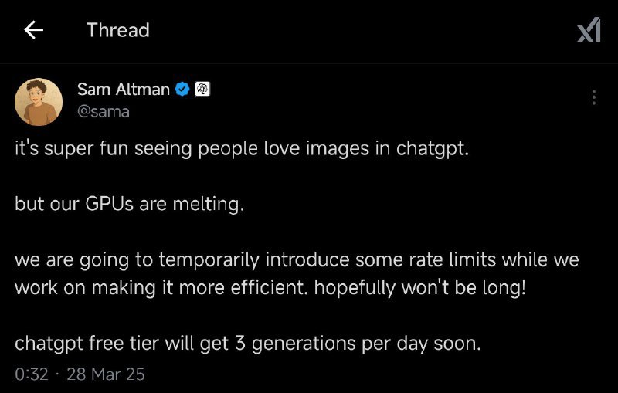
Task: Click the line about people loving images
Action: coord(242,149)
